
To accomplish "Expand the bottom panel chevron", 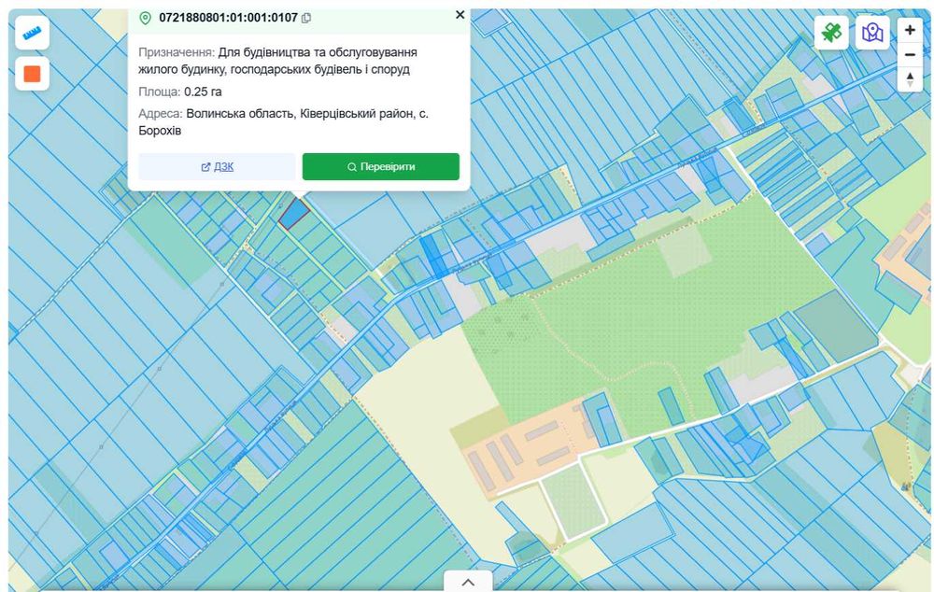I will [468, 582].
